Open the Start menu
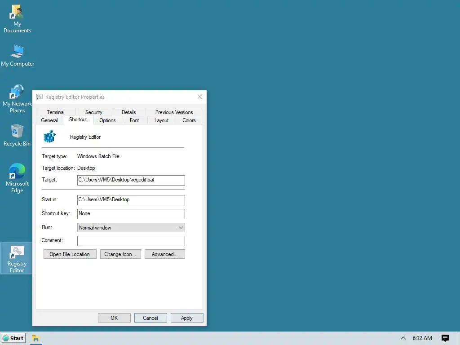Viewport: 460px width, 345px height. point(13,338)
